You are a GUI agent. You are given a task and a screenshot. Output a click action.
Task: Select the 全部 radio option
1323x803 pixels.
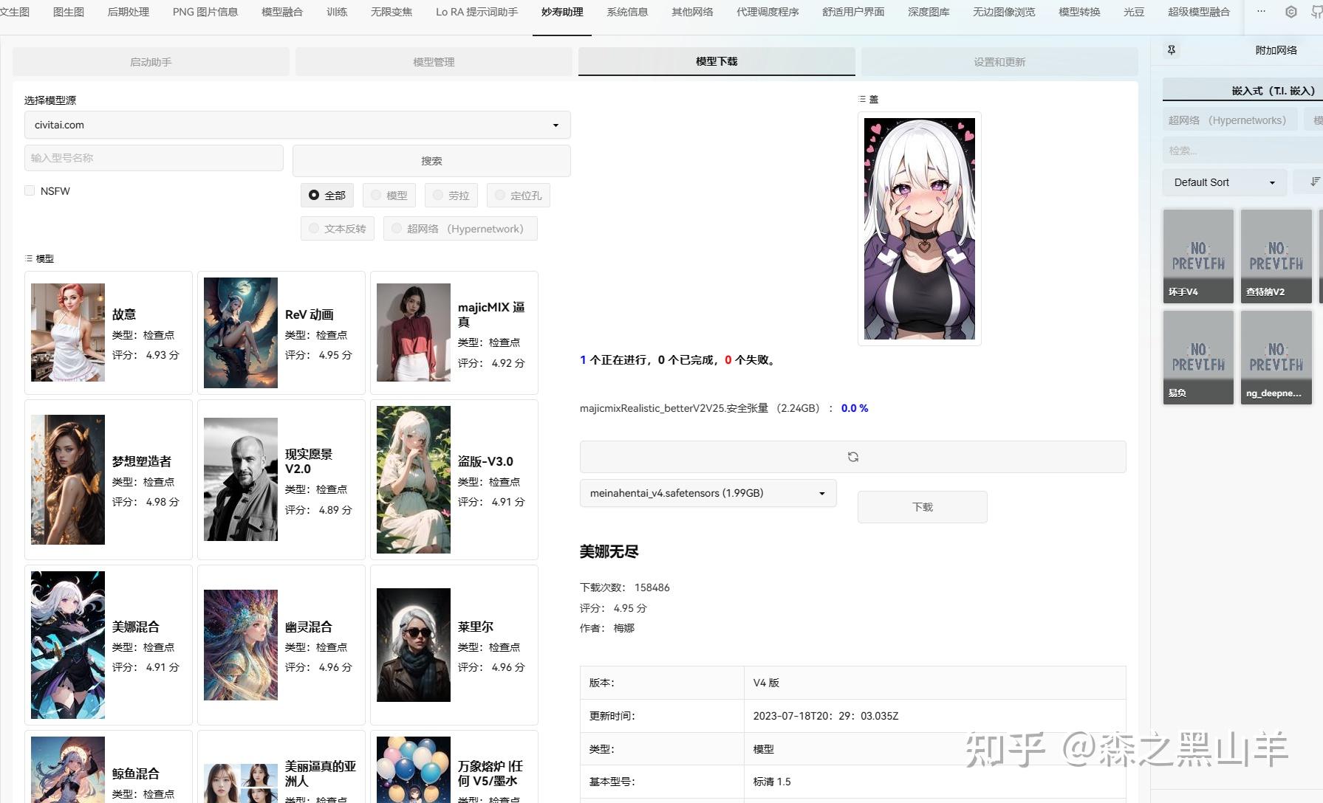327,196
